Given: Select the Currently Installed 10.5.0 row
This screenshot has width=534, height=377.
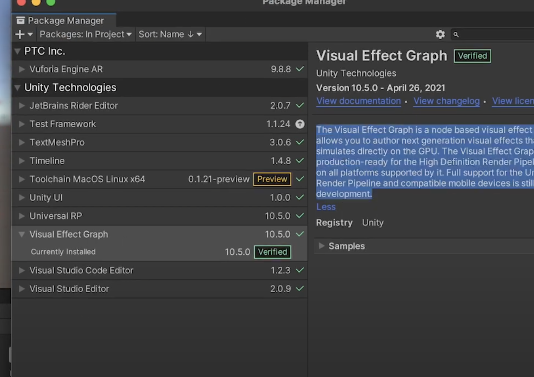Looking at the screenshot, I should click(x=160, y=252).
